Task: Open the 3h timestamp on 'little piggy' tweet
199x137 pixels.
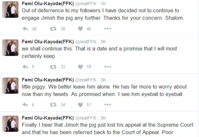Action: (x=103, y=80)
